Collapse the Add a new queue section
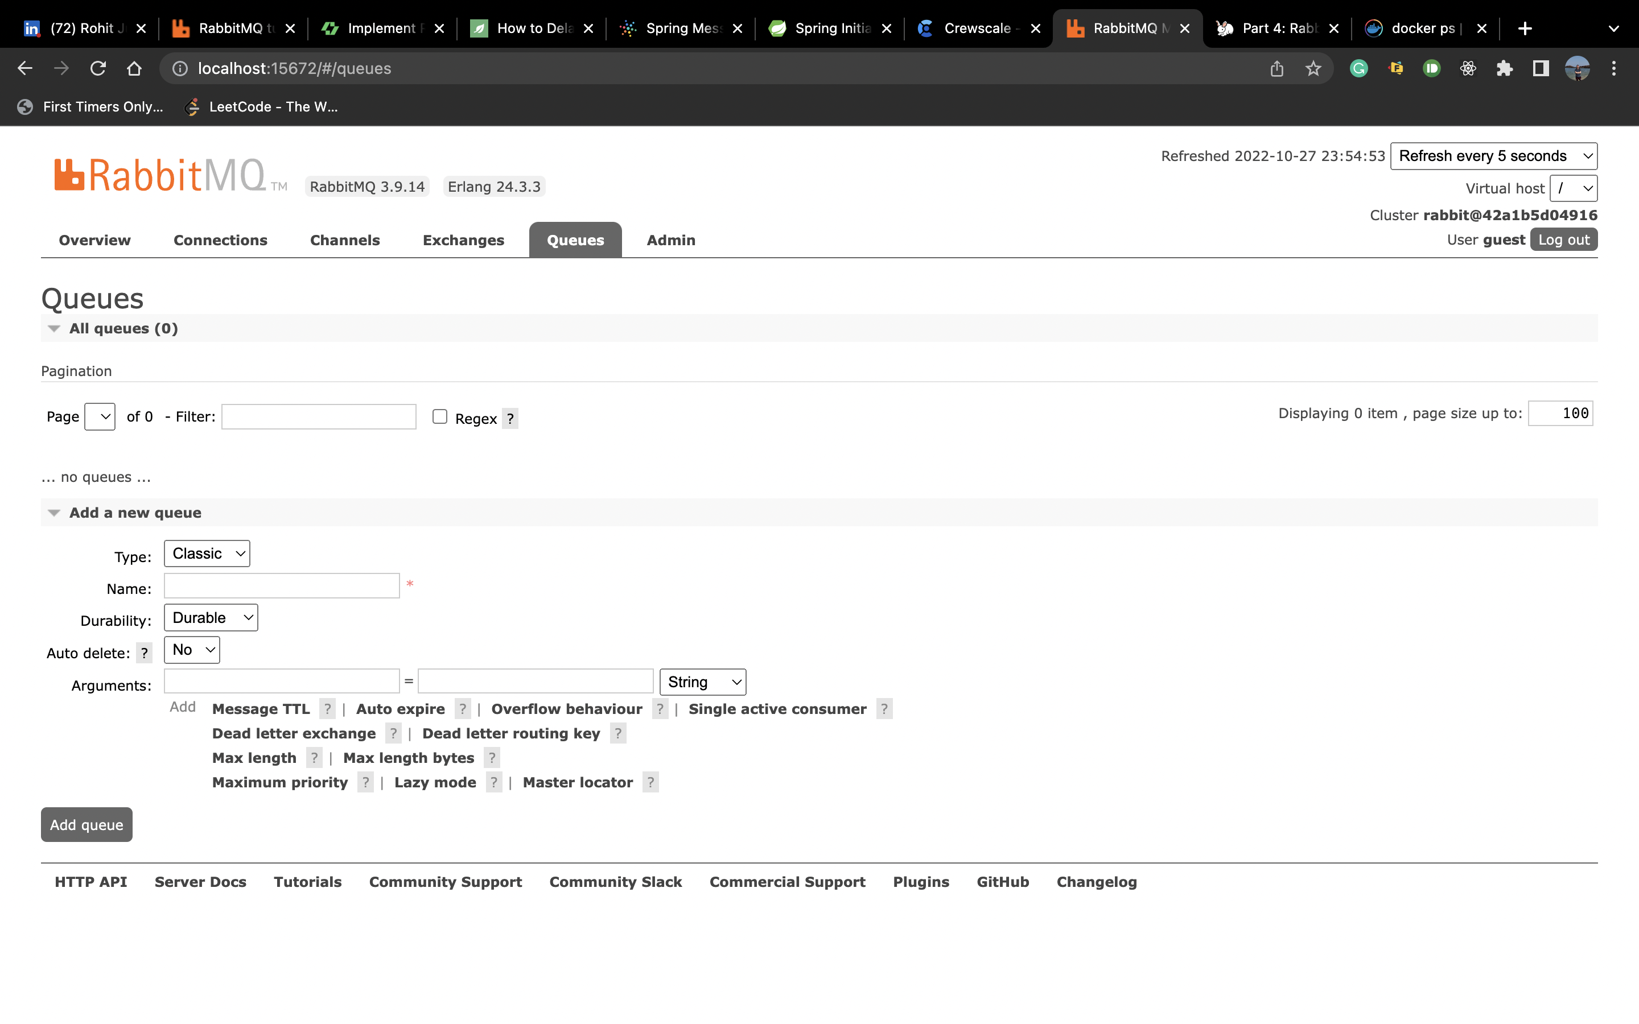 [54, 513]
